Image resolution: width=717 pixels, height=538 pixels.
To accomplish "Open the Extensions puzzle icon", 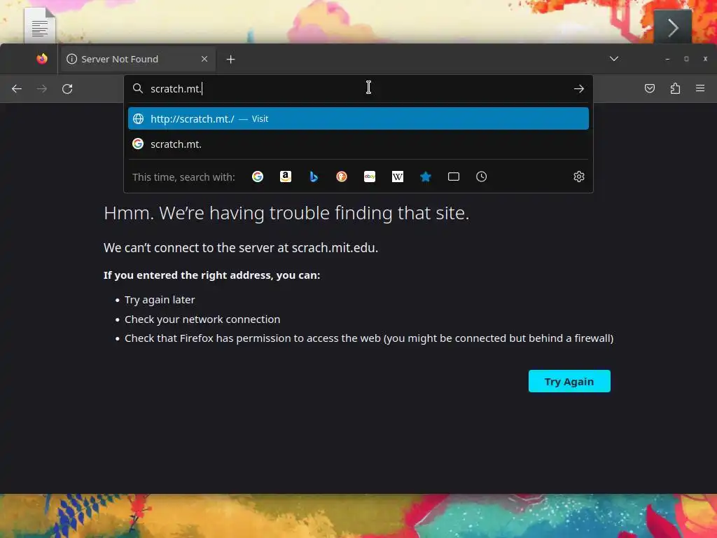I will point(675,88).
